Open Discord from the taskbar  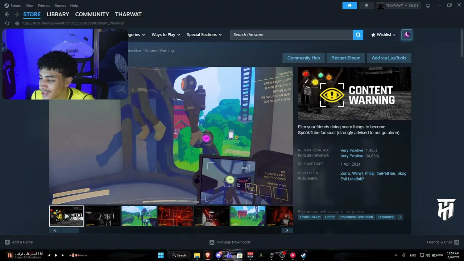(218, 255)
